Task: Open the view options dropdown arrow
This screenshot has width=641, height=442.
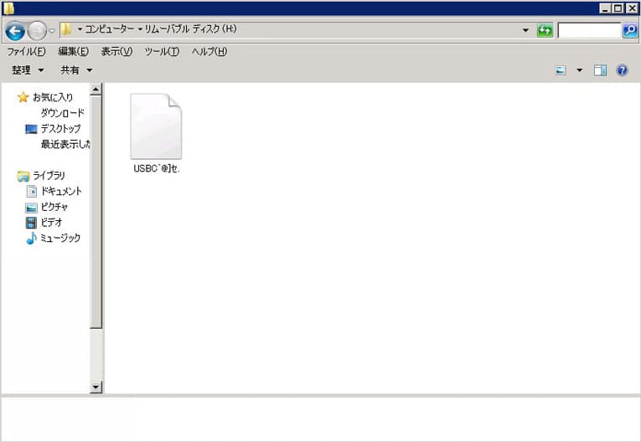Action: click(579, 70)
